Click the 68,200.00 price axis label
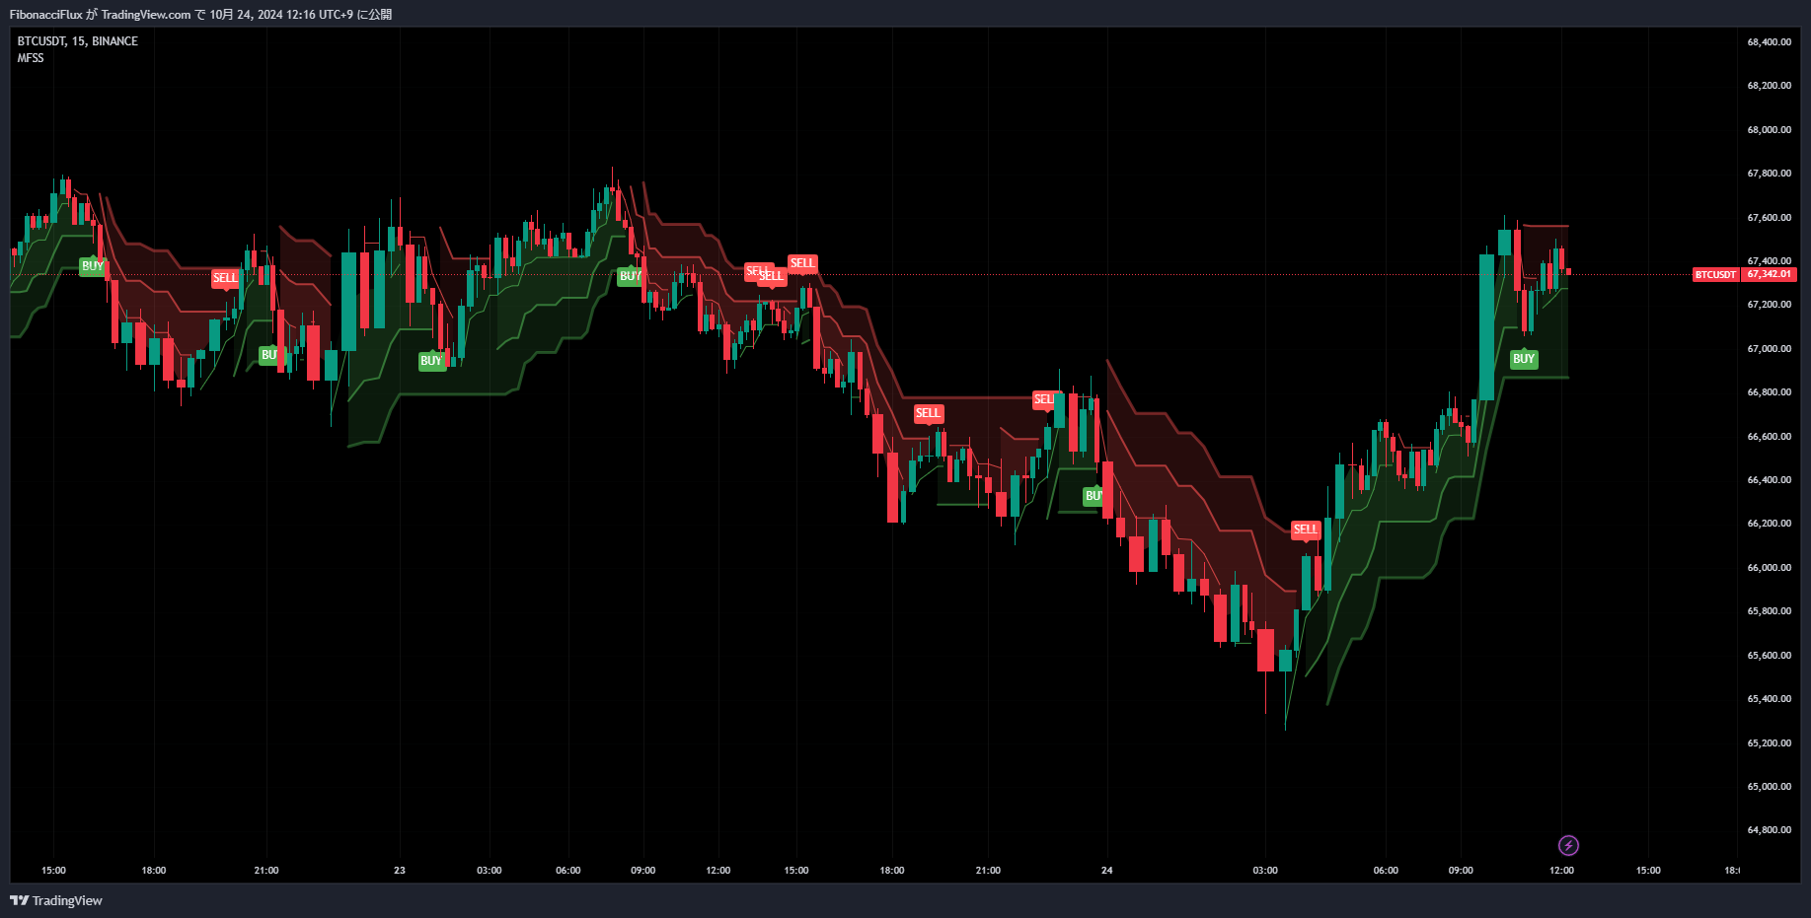This screenshot has height=918, width=1811. click(x=1769, y=86)
